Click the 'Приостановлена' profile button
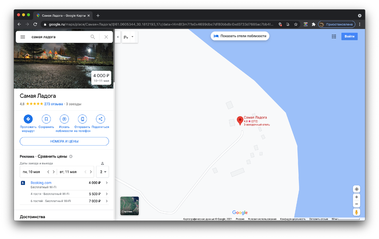 coord(337,24)
